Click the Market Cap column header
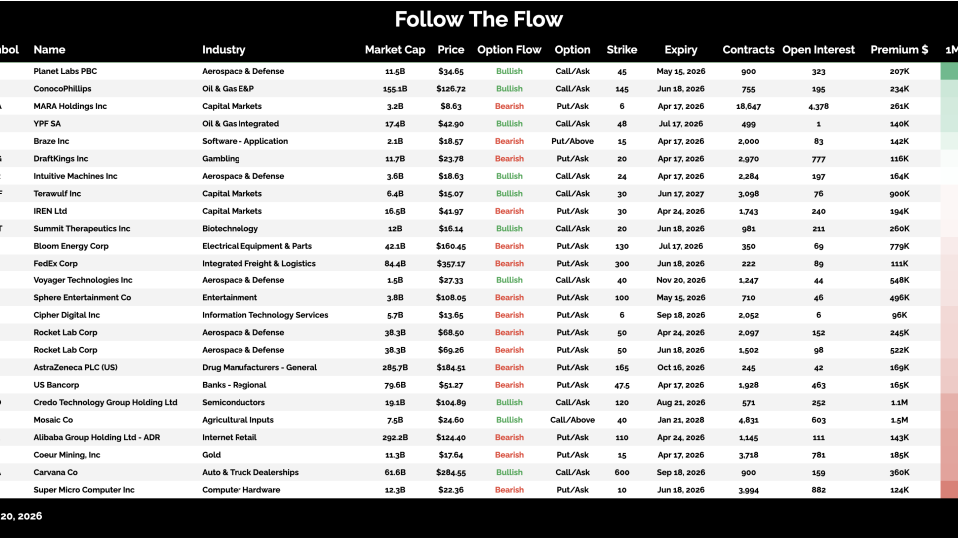The image size is (958, 539). tap(394, 50)
